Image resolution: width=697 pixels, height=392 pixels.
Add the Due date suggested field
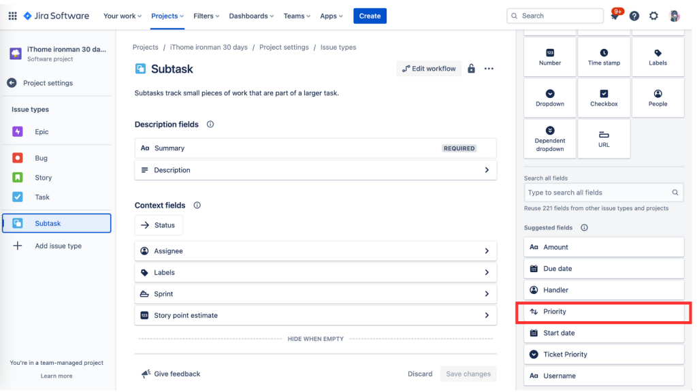pyautogui.click(x=604, y=269)
